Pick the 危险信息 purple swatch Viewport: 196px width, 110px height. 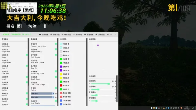pos(61,70)
